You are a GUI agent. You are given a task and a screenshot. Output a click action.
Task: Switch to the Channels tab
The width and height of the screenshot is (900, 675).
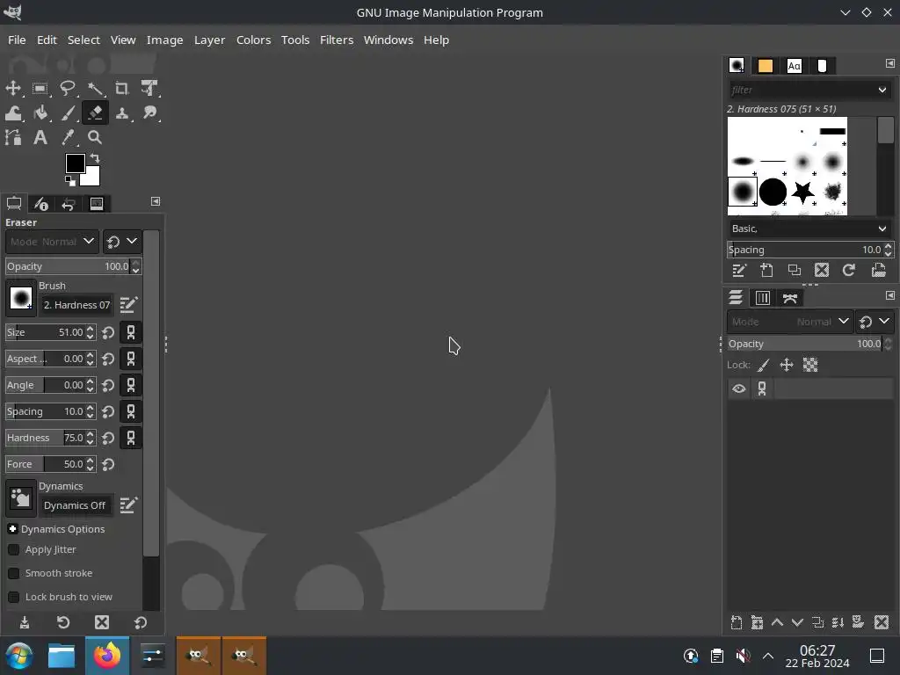click(762, 298)
